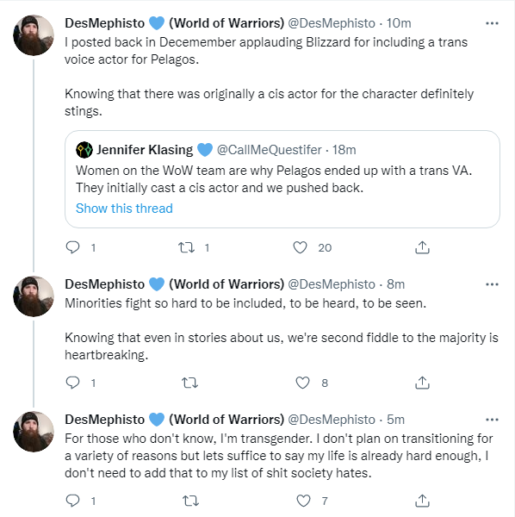The width and height of the screenshot is (515, 517).
Task: Open DesMephisto's avatar on the first tweet
Action: tap(34, 35)
